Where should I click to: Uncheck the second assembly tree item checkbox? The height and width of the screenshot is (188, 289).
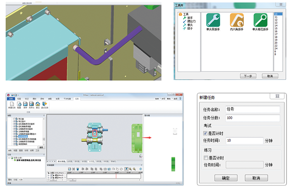[x=14, y=121]
